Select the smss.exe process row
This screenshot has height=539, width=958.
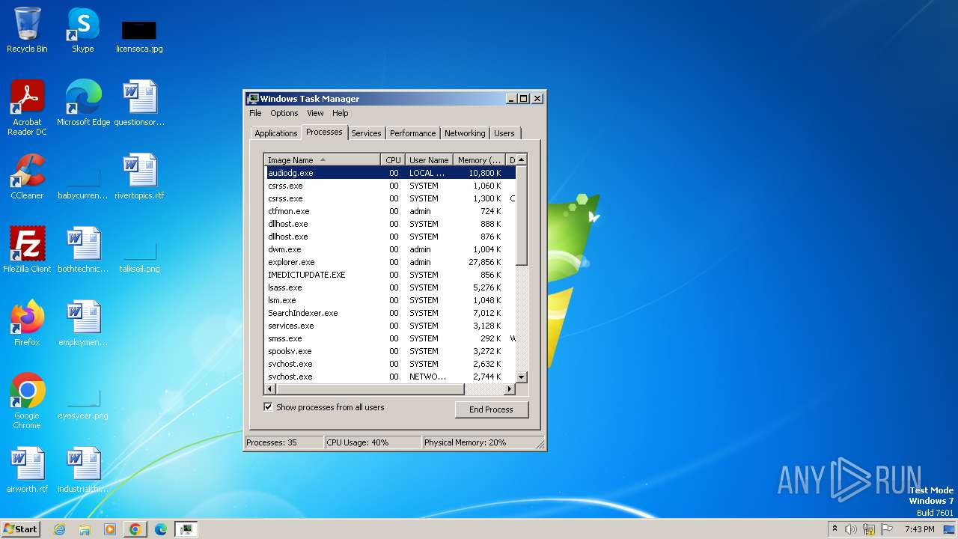(390, 338)
